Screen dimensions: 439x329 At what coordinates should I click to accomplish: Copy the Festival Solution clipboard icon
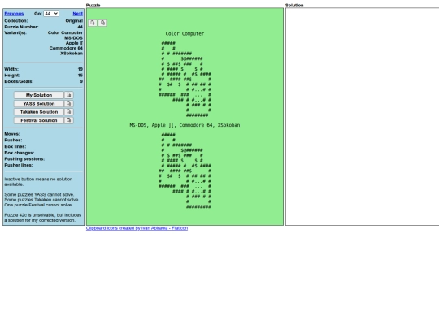click(x=69, y=120)
